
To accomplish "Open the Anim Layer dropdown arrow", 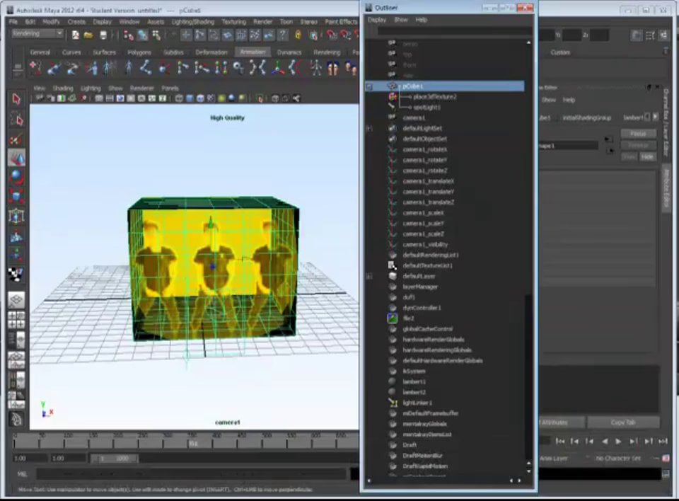I will pos(587,458).
